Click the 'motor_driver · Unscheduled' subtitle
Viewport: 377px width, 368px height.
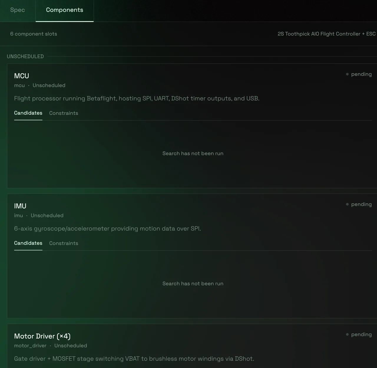point(51,346)
